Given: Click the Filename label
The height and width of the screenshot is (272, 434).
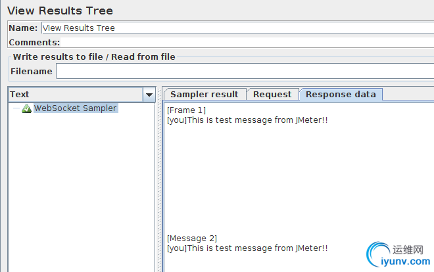Looking at the screenshot, I should pos(32,71).
